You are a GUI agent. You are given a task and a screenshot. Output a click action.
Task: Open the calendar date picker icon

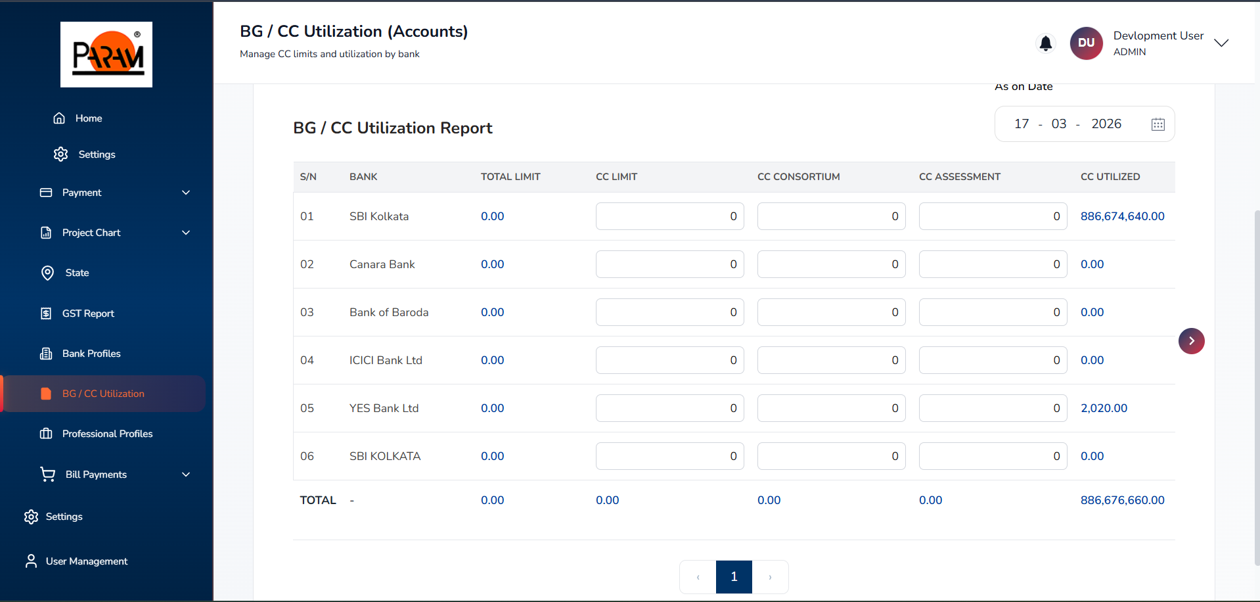(x=1158, y=124)
